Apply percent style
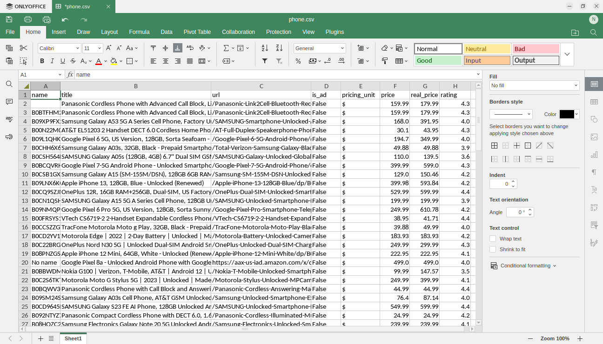The height and width of the screenshot is (344, 603). (298, 61)
